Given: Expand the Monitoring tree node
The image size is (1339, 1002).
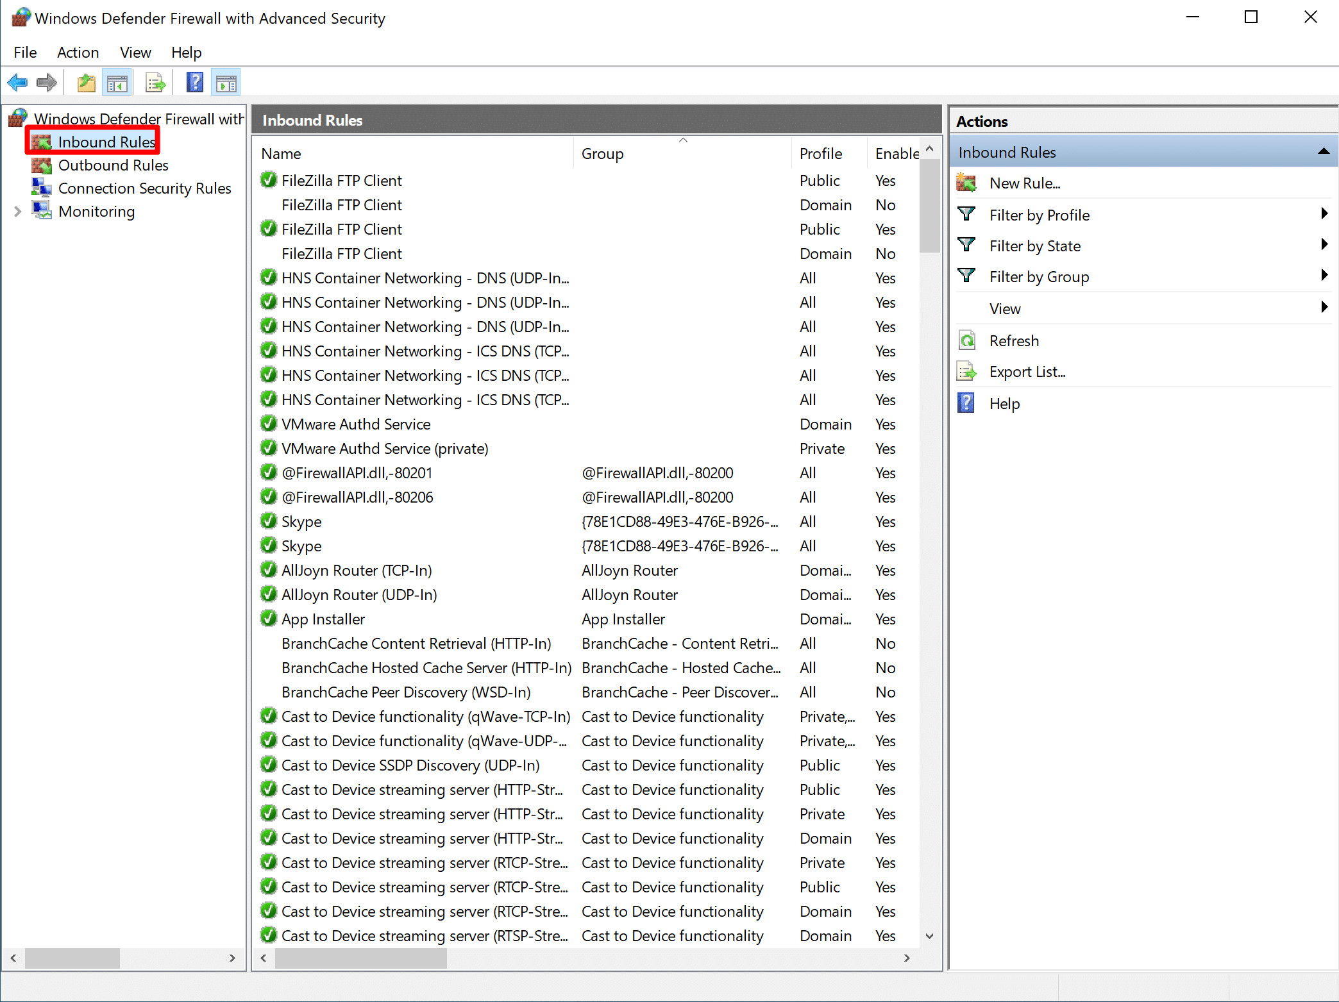Looking at the screenshot, I should click(x=18, y=212).
